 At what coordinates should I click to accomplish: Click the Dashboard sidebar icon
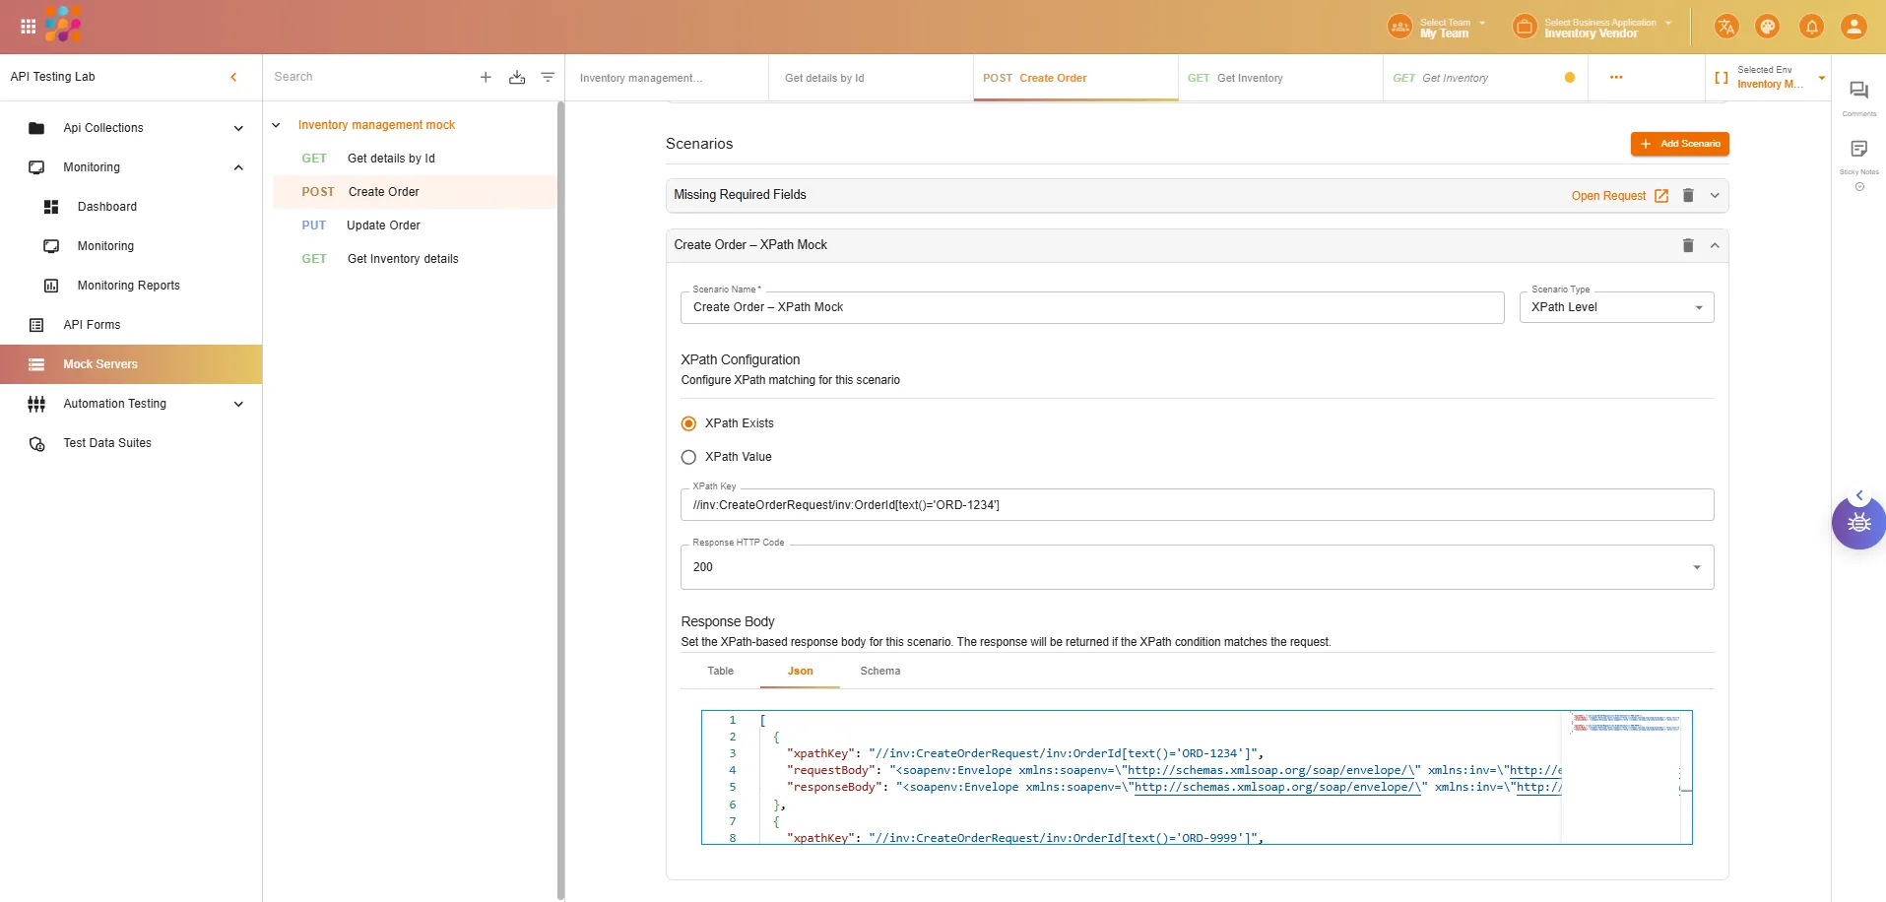[51, 207]
